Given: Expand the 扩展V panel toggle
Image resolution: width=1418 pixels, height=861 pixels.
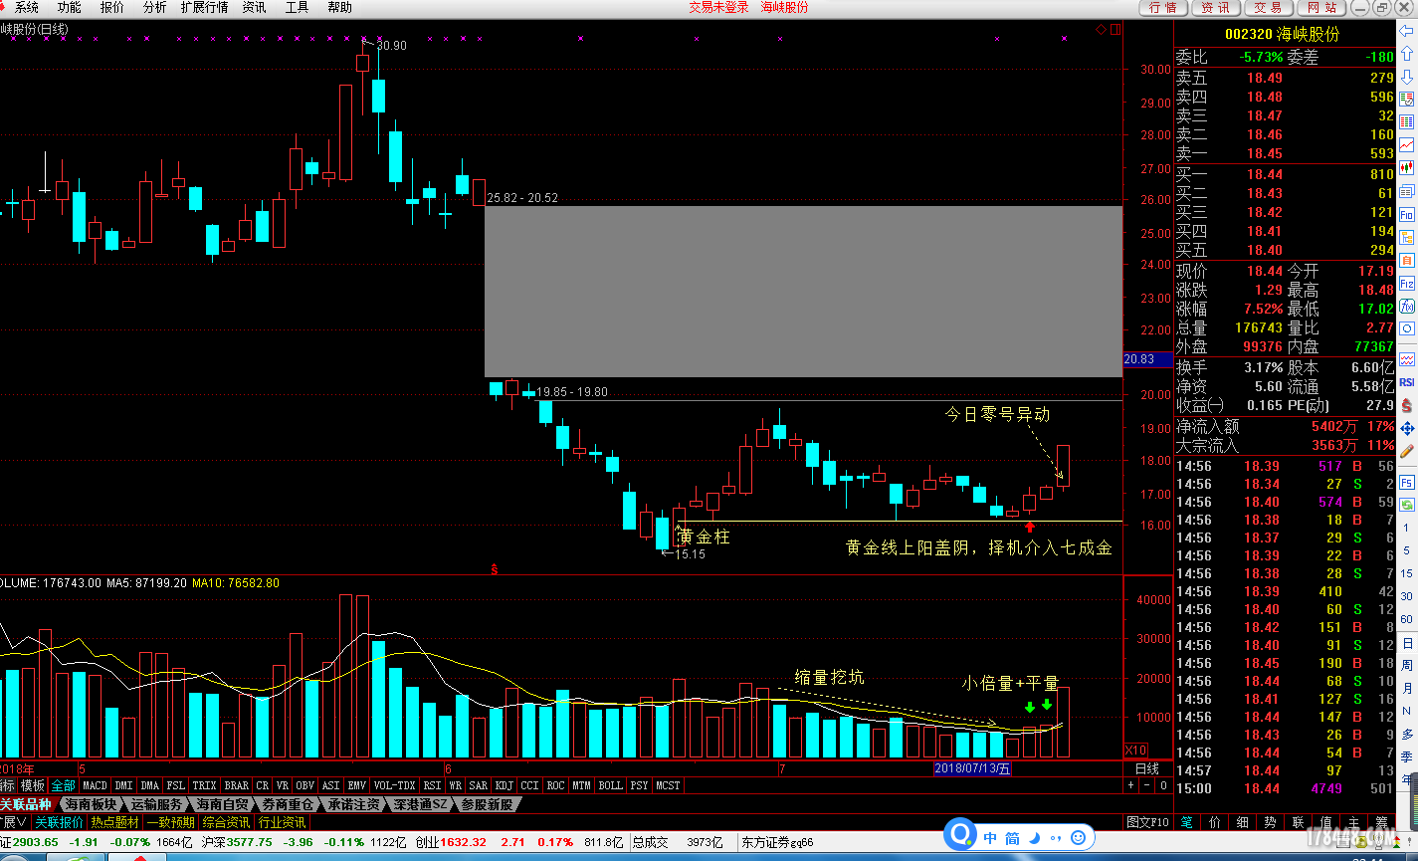Looking at the screenshot, I should click(x=14, y=822).
